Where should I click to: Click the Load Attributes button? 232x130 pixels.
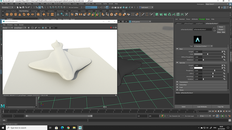(x=202, y=107)
